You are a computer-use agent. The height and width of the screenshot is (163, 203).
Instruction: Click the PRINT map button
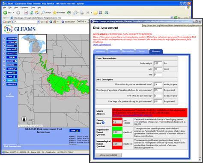point(12,73)
